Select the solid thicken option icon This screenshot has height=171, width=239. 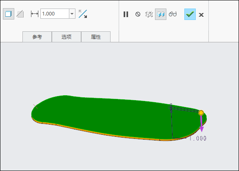tap(9, 14)
